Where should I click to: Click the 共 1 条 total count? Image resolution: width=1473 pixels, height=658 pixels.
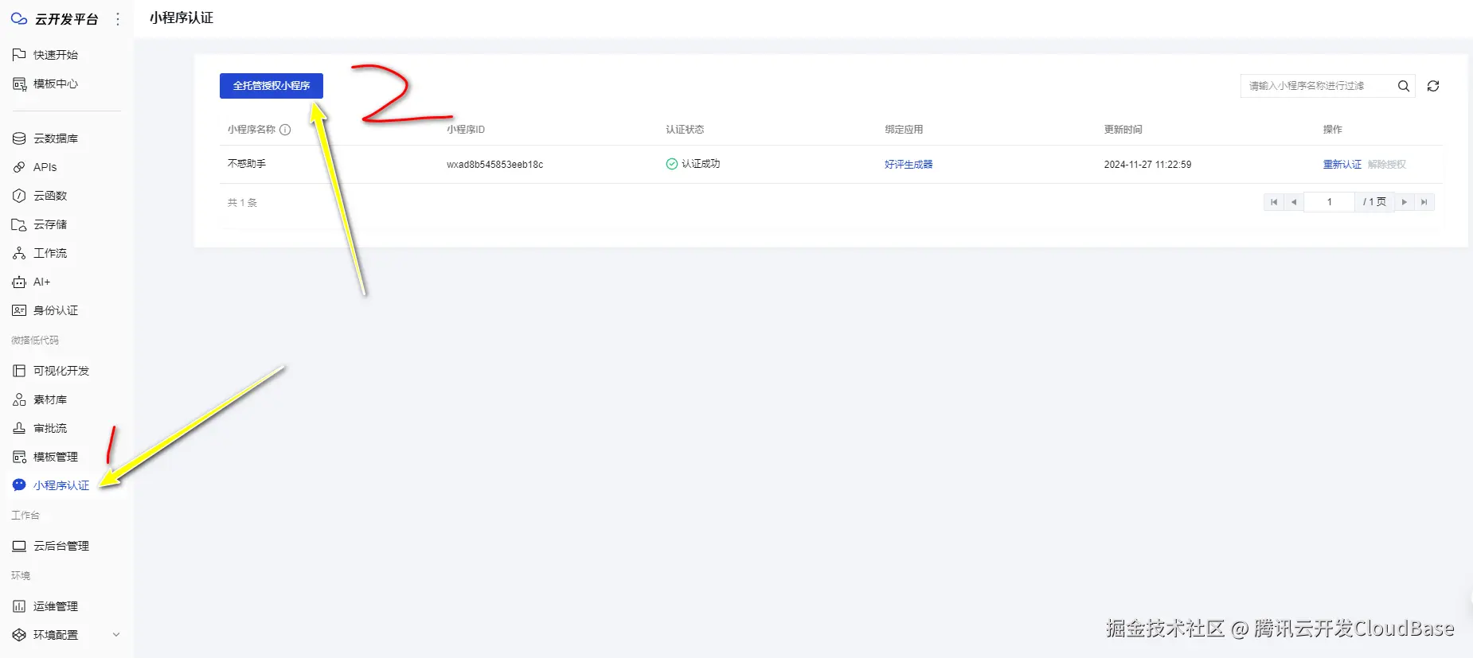click(x=242, y=203)
